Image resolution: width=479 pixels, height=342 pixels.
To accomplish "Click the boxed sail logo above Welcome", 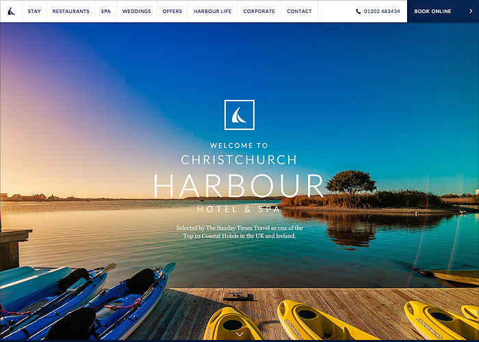I will coord(239,115).
